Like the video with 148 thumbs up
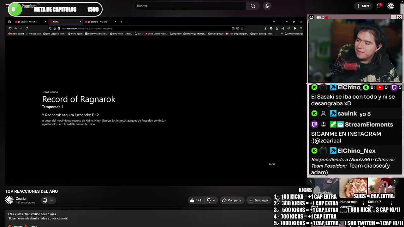This screenshot has width=404, height=227. [x=195, y=200]
